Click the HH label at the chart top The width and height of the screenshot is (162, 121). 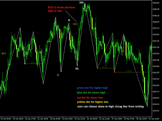(x=82, y=3)
